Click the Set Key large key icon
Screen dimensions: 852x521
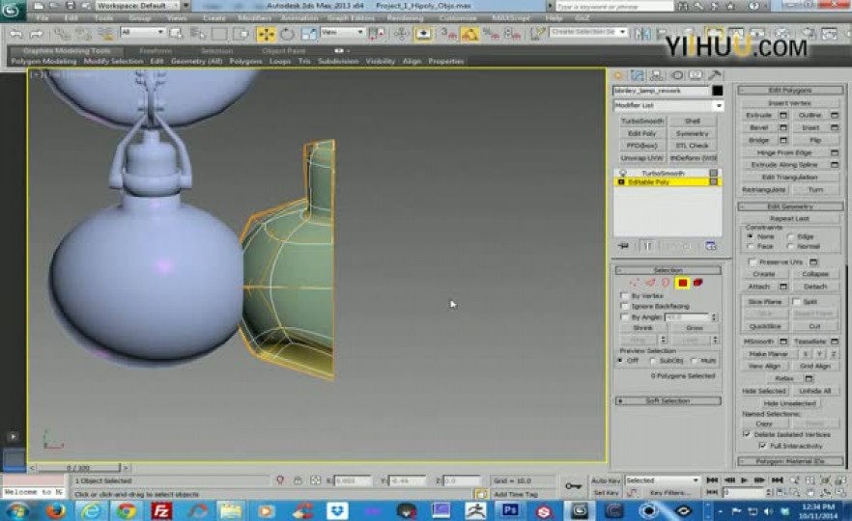tap(573, 485)
